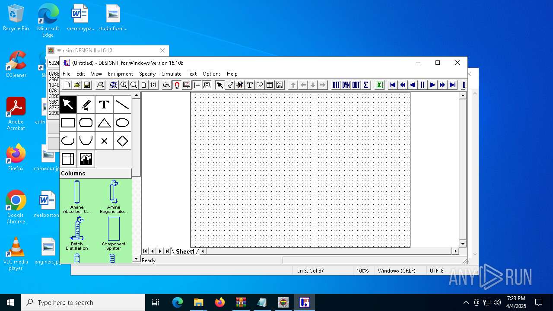Click the fast-forward playback button
553x311 pixels.
click(x=442, y=85)
